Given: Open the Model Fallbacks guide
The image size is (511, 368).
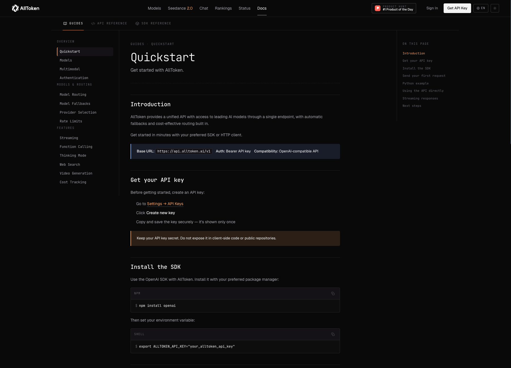Looking at the screenshot, I should coord(85,104).
